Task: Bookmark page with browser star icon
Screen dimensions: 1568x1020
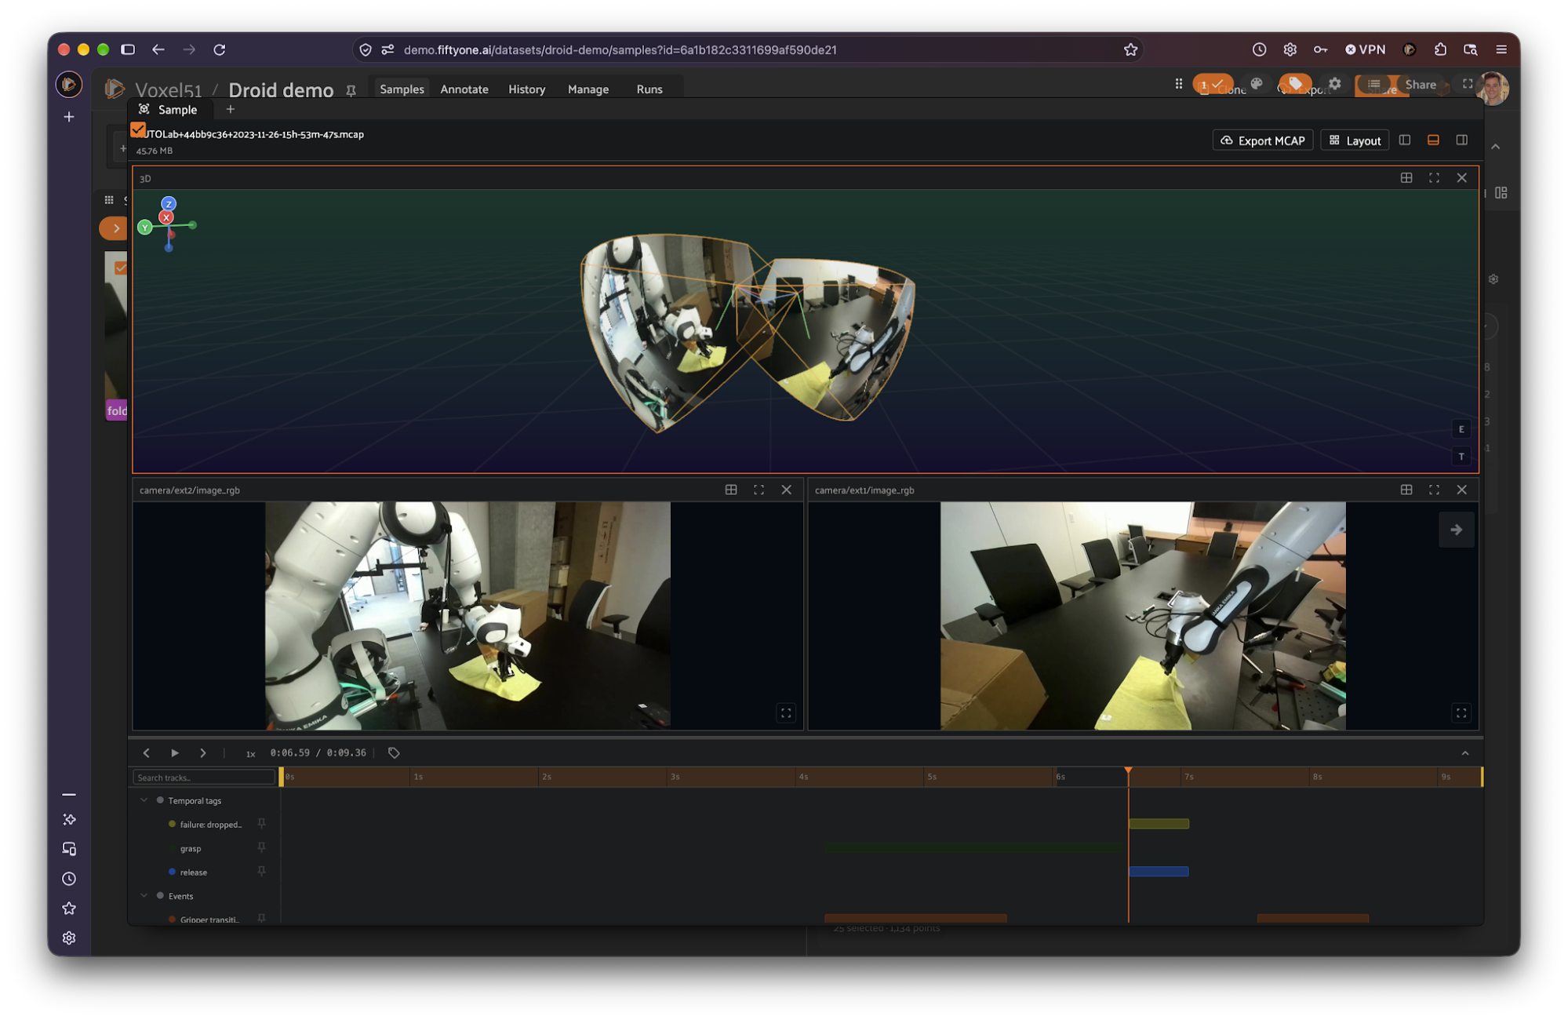Action: 1130,49
